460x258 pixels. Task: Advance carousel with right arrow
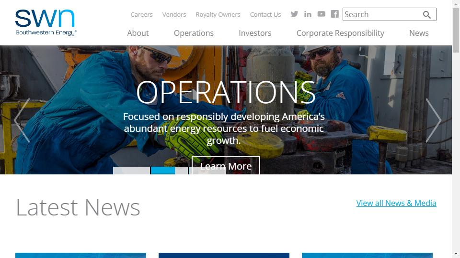click(433, 120)
